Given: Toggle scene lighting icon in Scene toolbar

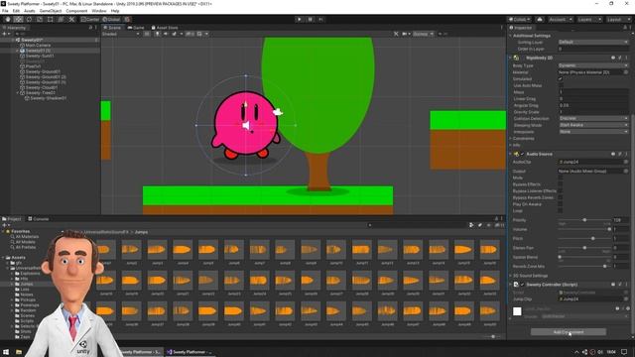Looking at the screenshot, I should 157,34.
